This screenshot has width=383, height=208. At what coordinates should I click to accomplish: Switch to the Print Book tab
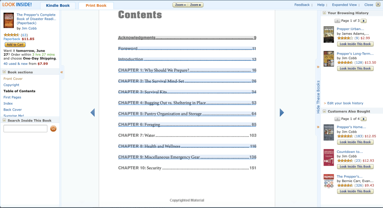(x=96, y=5)
